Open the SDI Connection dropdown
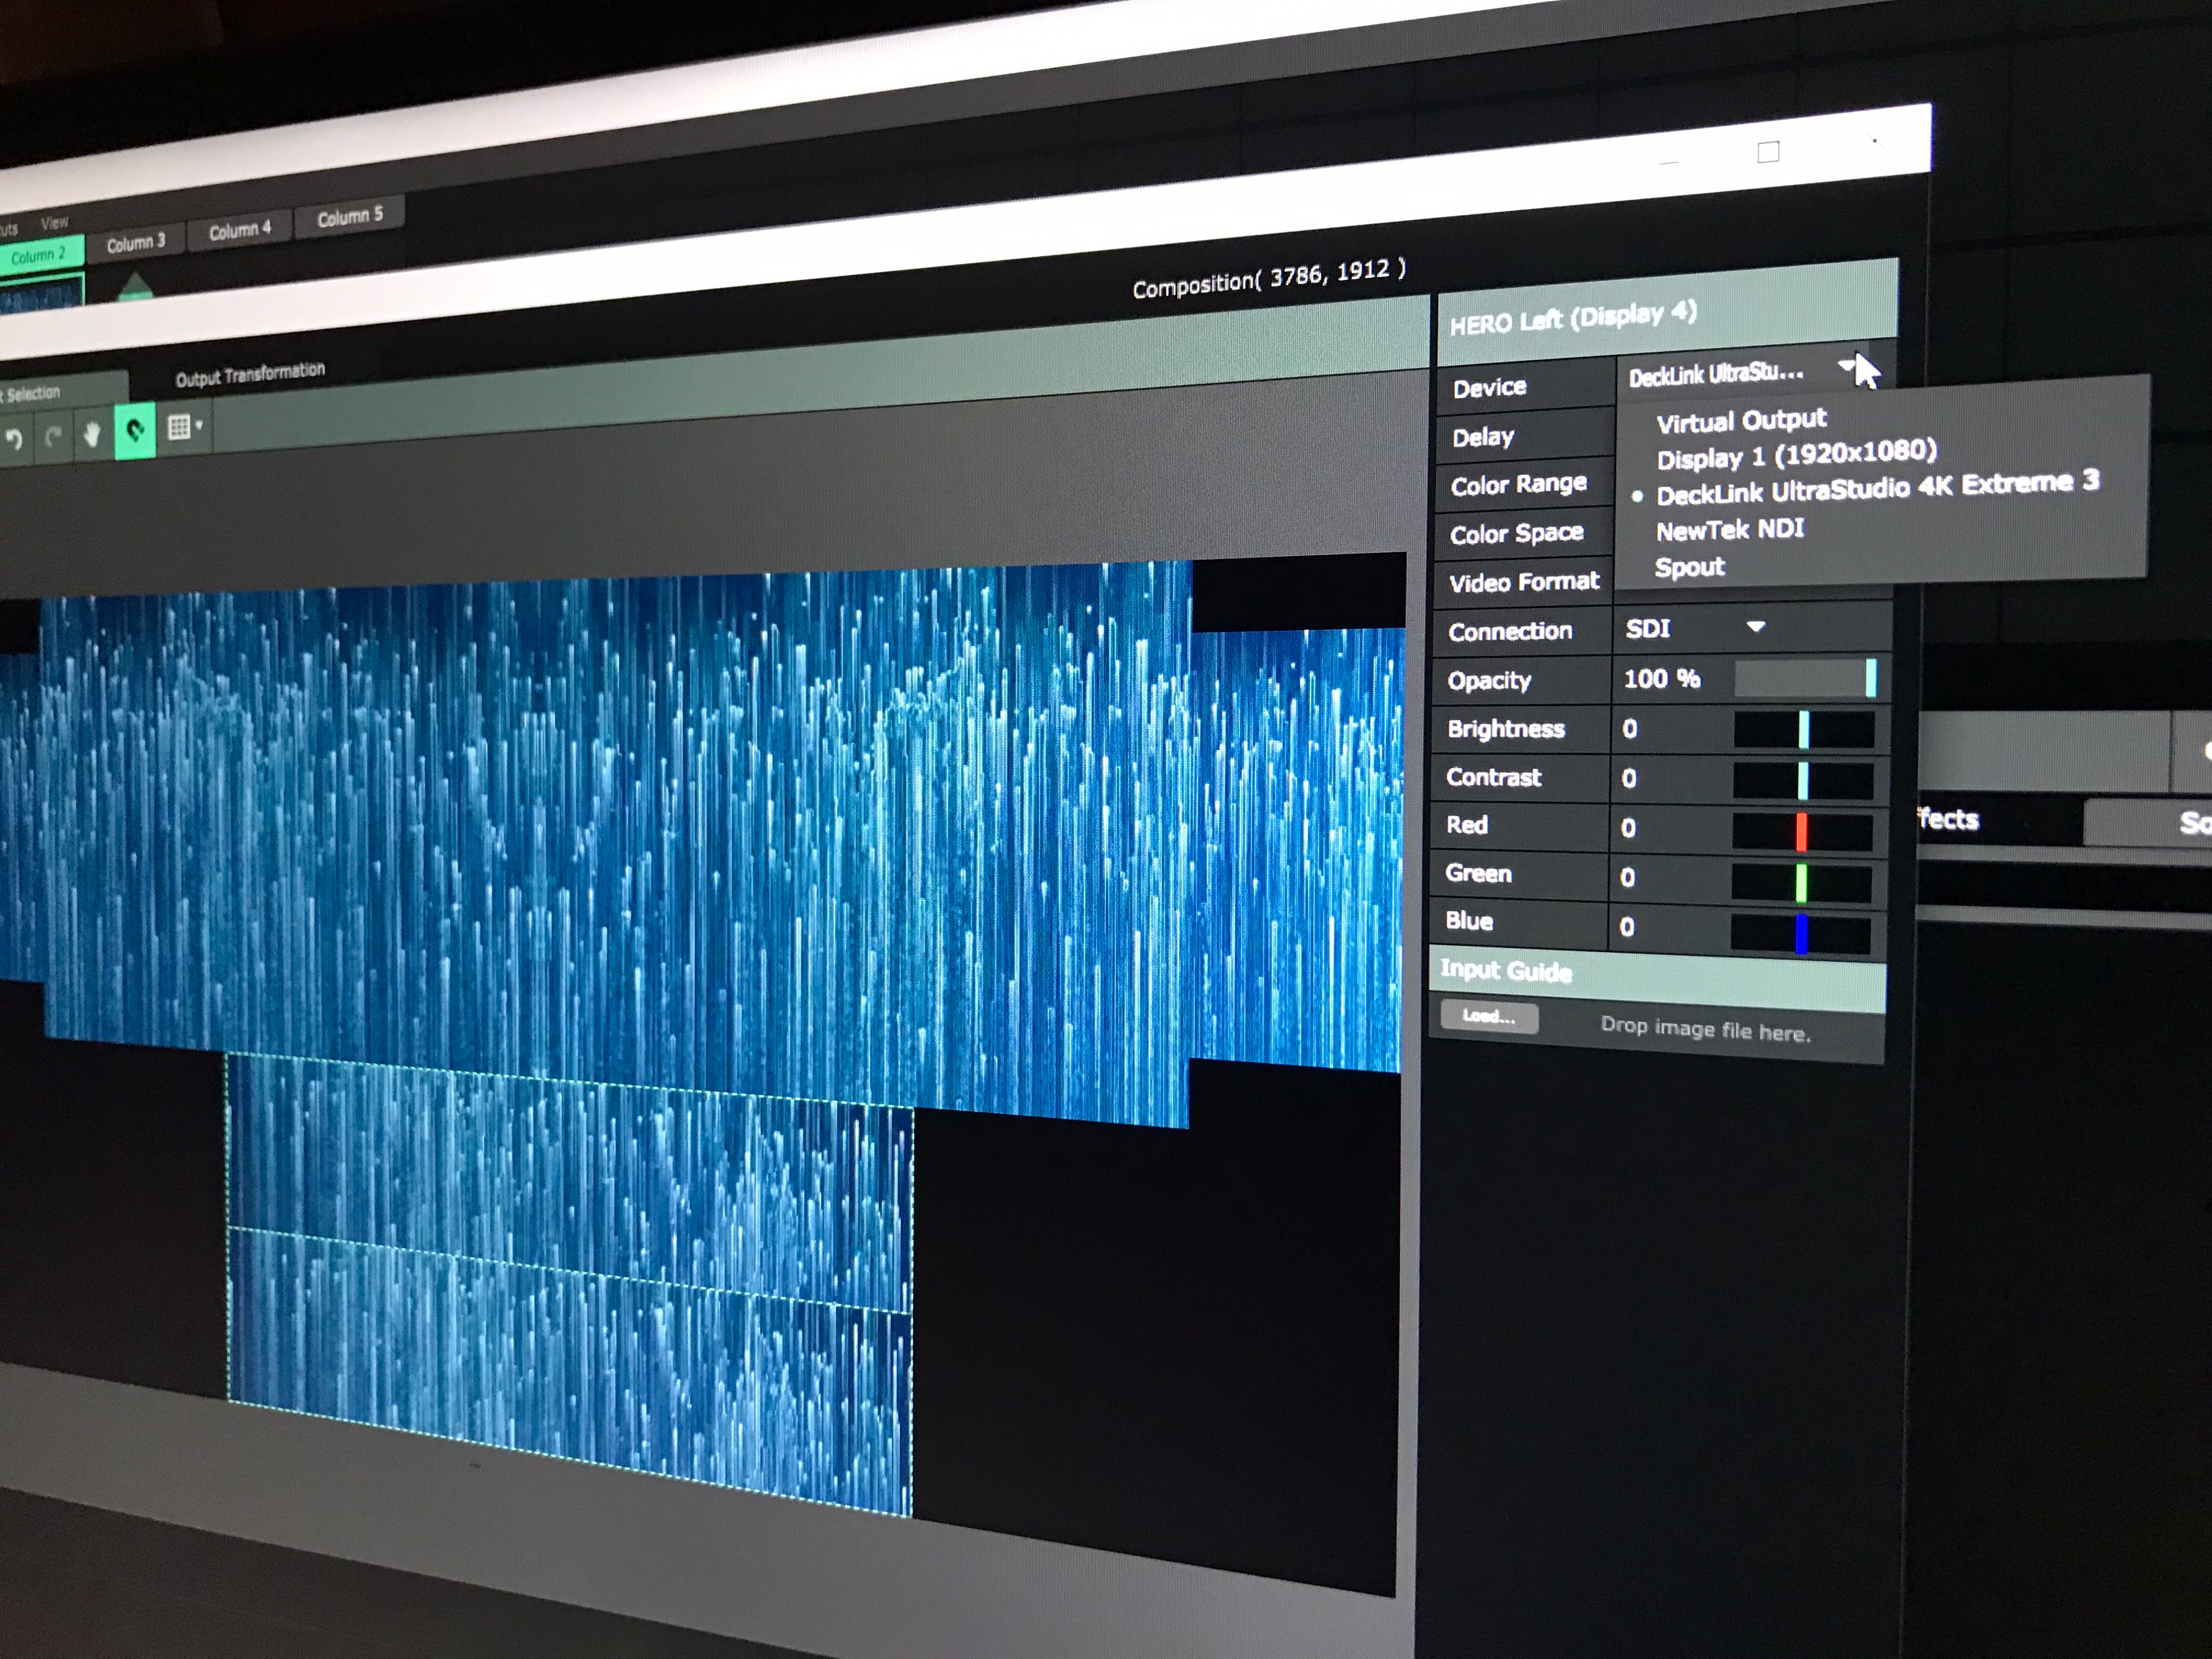The image size is (2212, 1659). point(1755,627)
